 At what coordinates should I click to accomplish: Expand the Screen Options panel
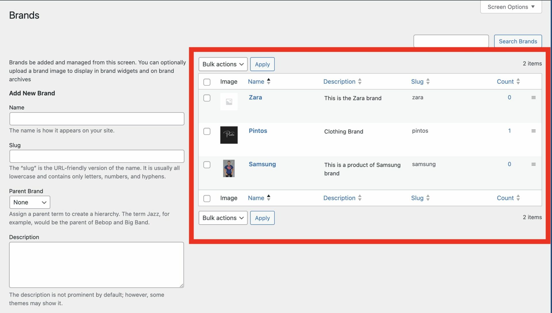[511, 7]
